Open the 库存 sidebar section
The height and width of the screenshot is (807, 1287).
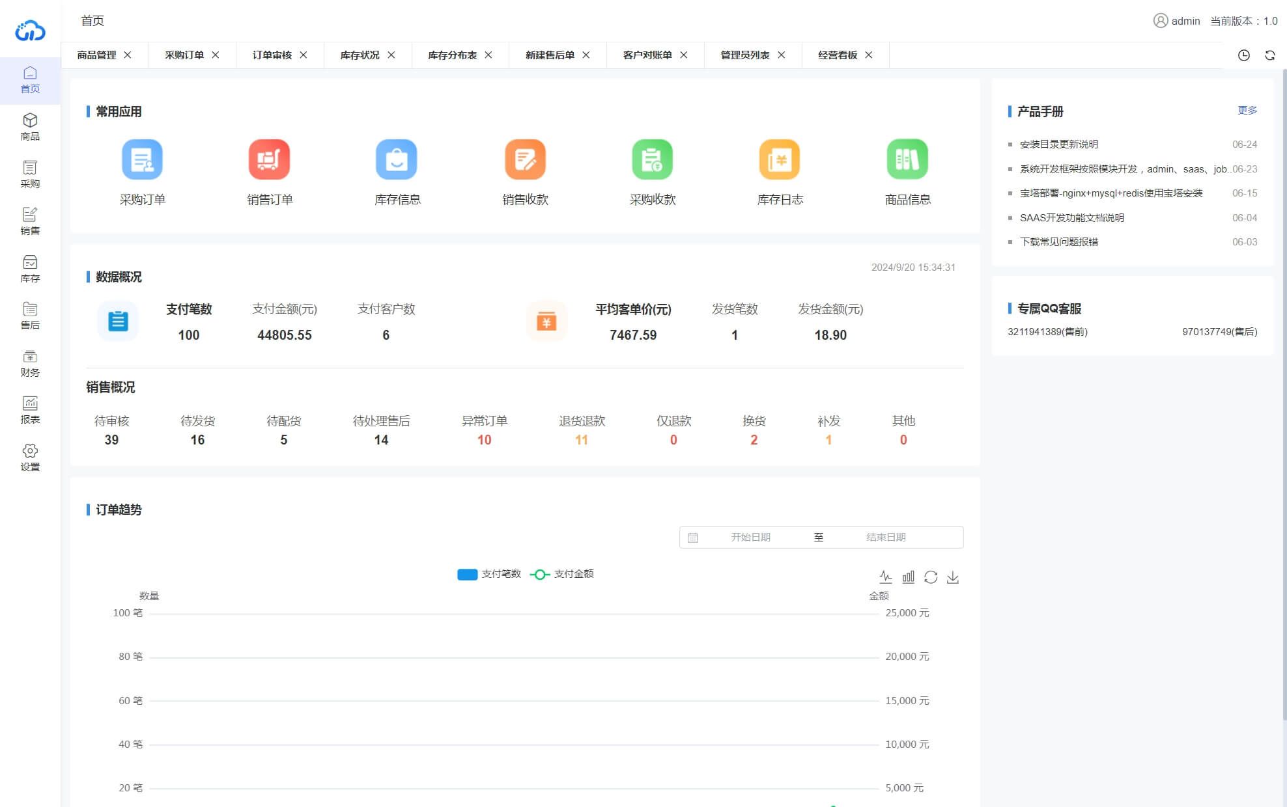click(30, 269)
